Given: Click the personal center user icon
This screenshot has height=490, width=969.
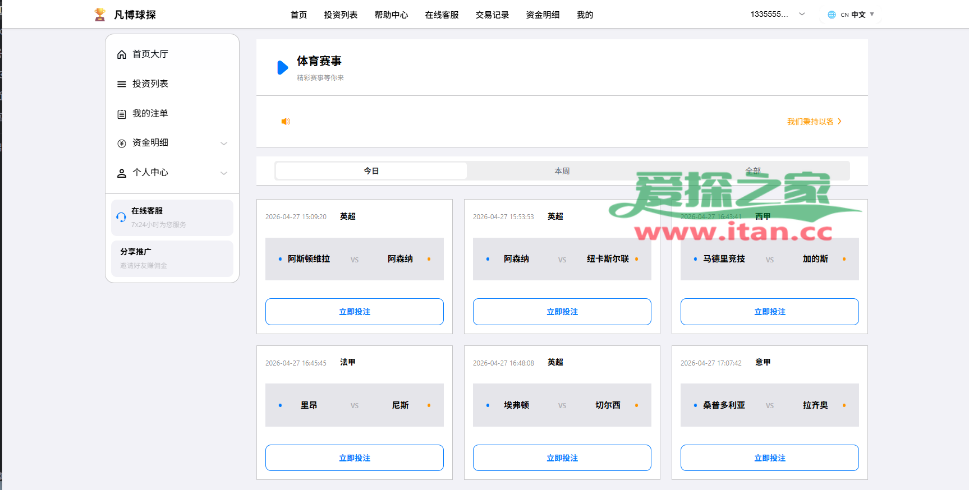Looking at the screenshot, I should pos(121,173).
